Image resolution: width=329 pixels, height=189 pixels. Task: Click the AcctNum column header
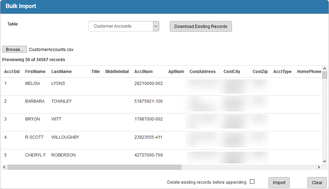pyautogui.click(x=143, y=72)
